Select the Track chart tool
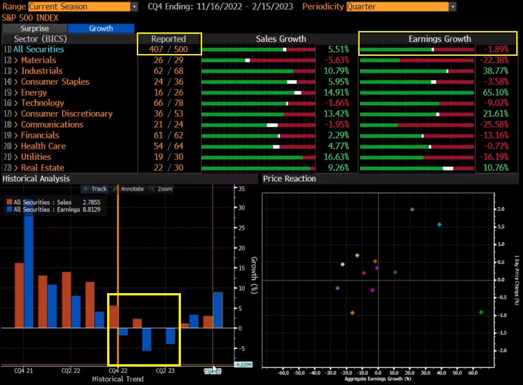Viewport: 523px width, 385px height. (95, 189)
